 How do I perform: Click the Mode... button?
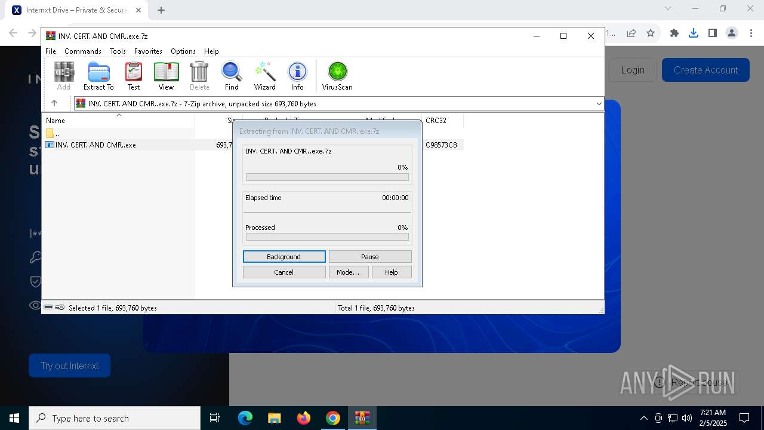tap(348, 272)
